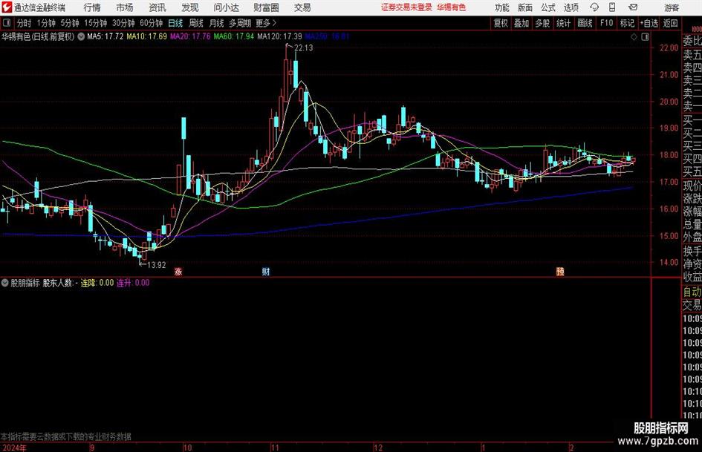702x452 pixels.
Task: Click the 通达信 red logo icon
Action: pos(6,7)
